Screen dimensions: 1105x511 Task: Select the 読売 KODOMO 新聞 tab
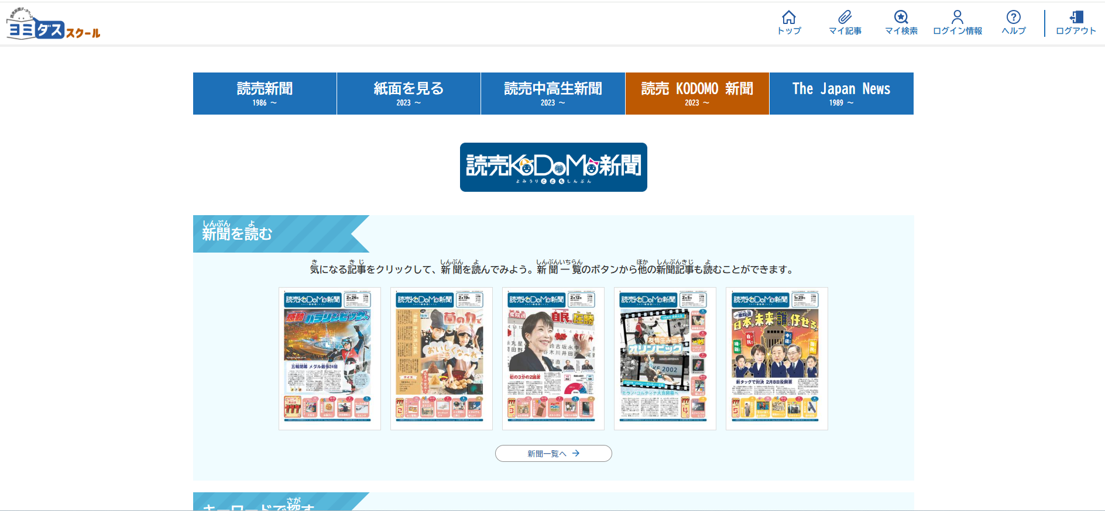coord(697,94)
